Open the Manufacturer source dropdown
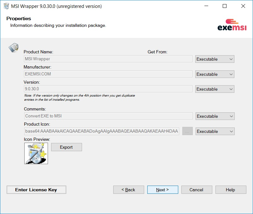 point(215,74)
